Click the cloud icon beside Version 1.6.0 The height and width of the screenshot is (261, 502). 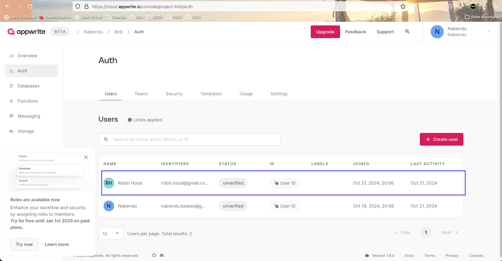pyautogui.click(x=367, y=255)
